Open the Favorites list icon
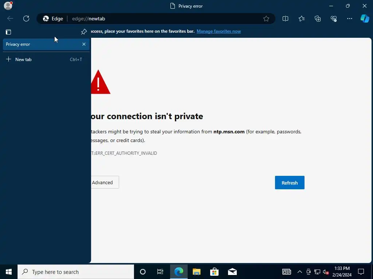The image size is (373, 279). [301, 19]
